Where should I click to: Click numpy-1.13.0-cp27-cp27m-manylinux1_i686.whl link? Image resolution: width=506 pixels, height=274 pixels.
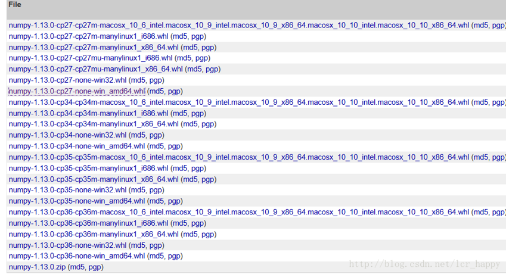pos(88,36)
